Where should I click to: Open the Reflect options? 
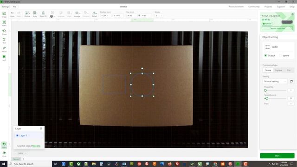click(94, 14)
